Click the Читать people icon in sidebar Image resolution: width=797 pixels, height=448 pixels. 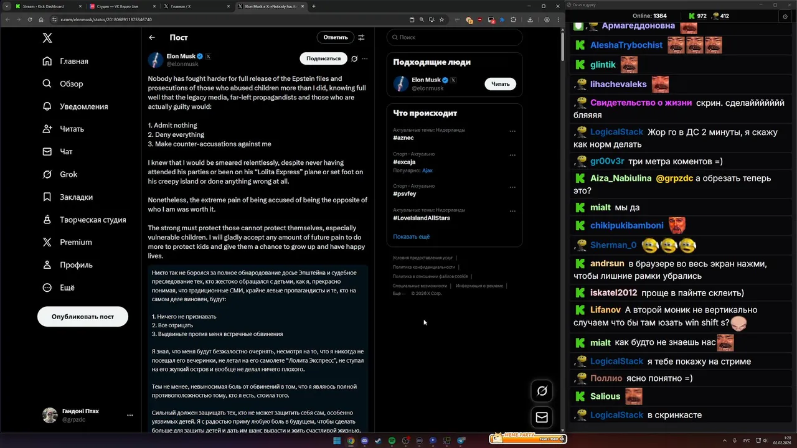coord(47,129)
